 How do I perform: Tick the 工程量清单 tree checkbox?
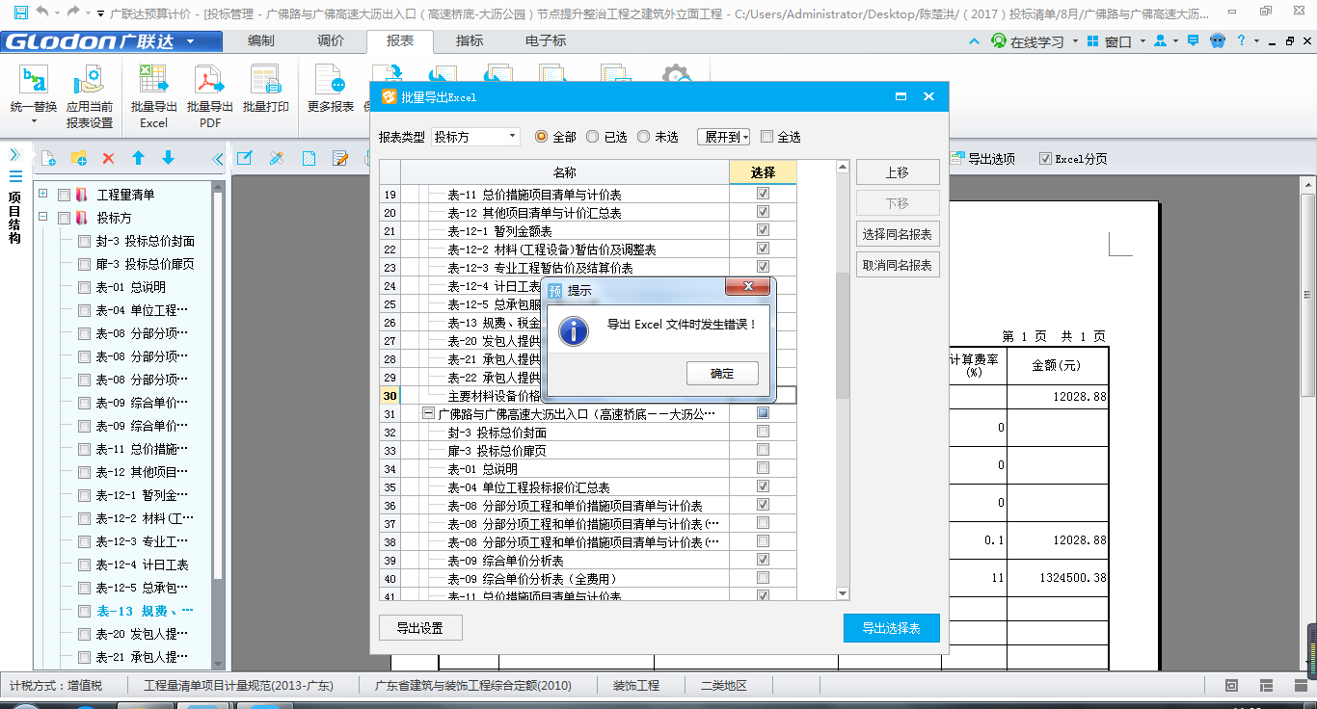[64, 195]
